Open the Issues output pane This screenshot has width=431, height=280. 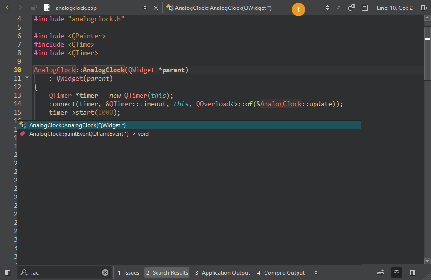pyautogui.click(x=128, y=273)
